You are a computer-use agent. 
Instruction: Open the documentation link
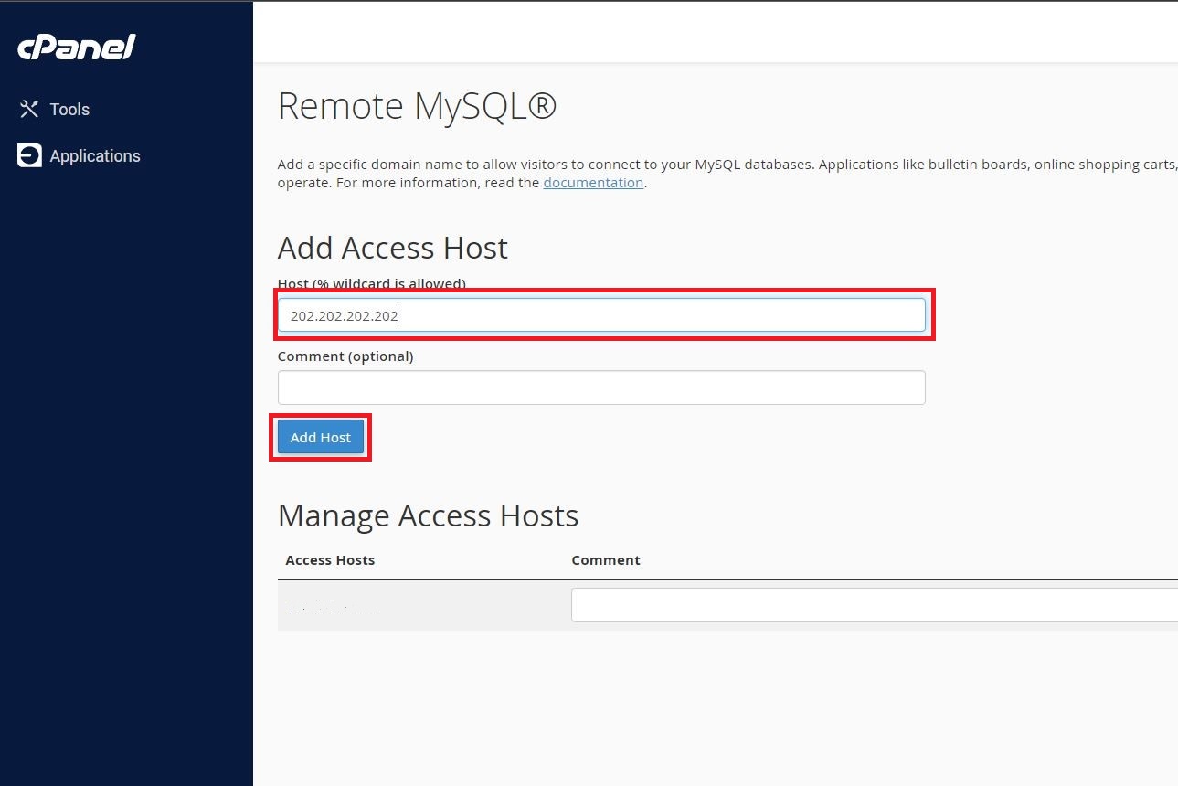[x=593, y=183]
